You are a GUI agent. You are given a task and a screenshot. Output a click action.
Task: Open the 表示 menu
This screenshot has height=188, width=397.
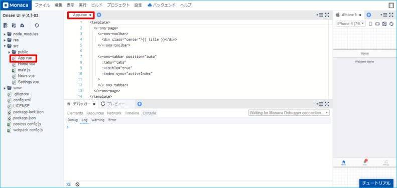pyautogui.click(x=70, y=5)
